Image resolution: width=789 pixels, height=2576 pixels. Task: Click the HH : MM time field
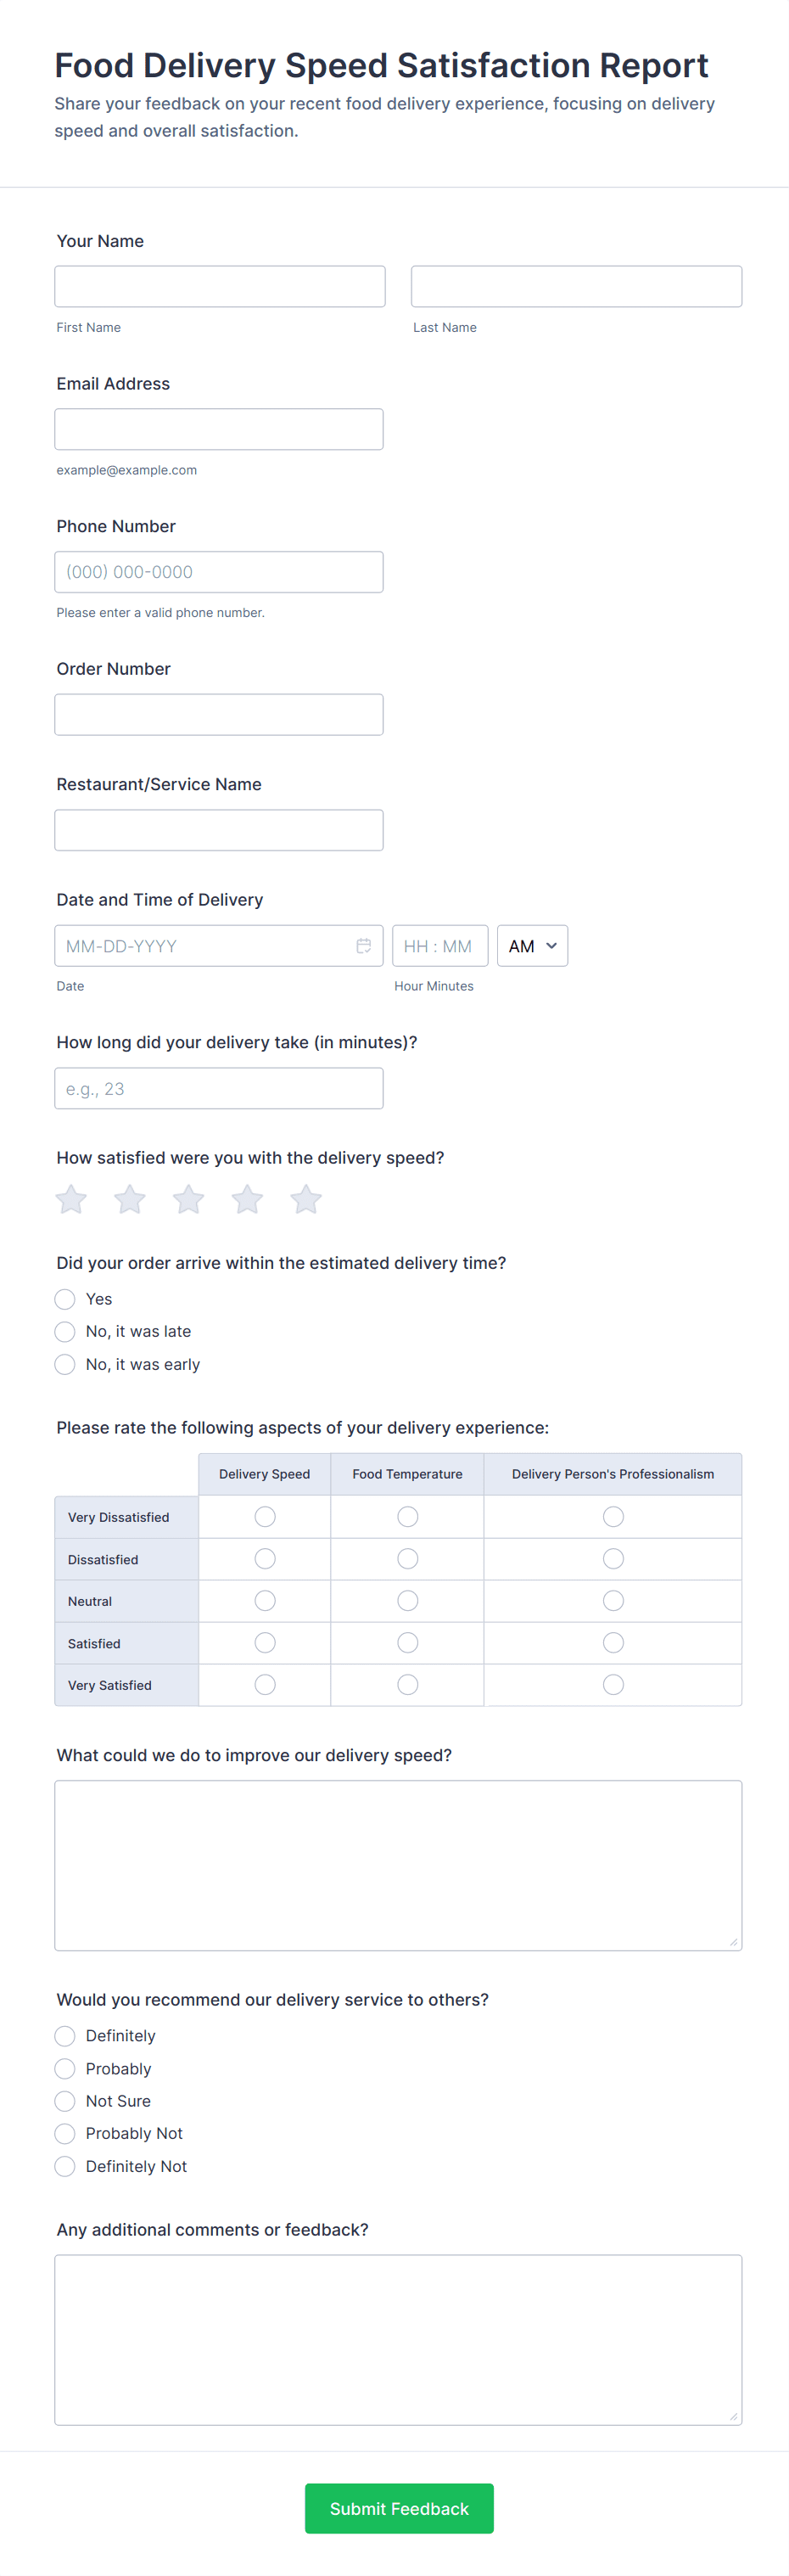440,946
